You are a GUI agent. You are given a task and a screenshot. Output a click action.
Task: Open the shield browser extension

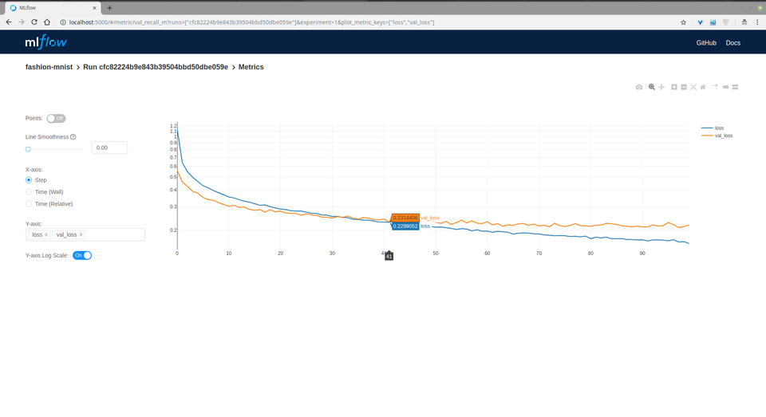pos(725,22)
